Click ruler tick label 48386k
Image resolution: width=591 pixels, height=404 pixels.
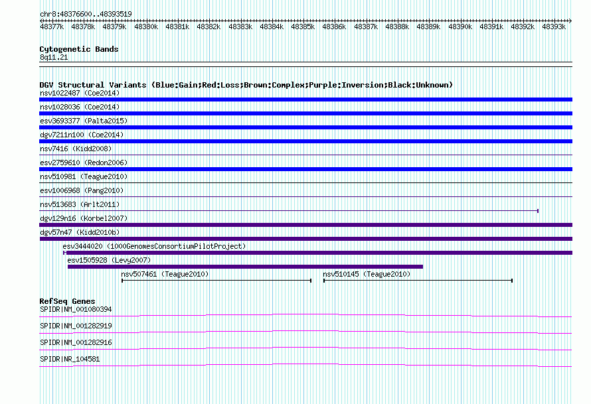tap(334, 27)
